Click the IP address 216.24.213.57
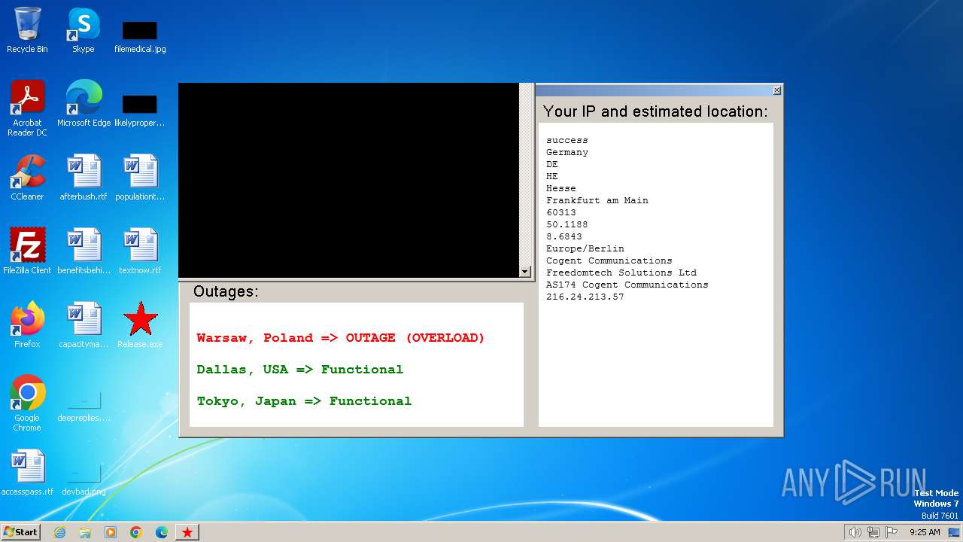This screenshot has height=542, width=963. click(x=585, y=297)
